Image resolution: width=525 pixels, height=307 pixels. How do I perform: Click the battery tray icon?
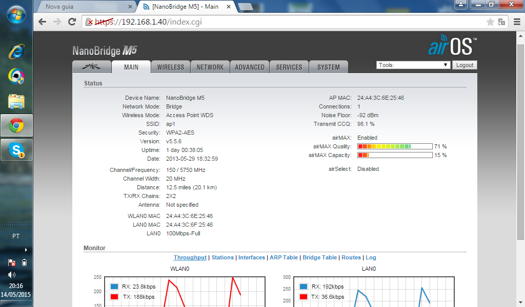coord(24,262)
